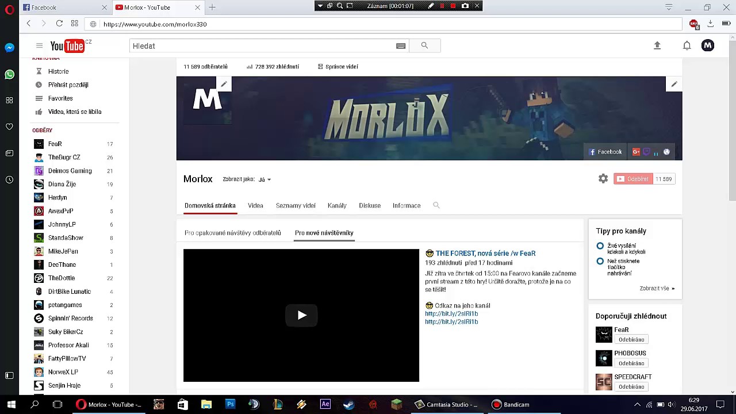736x414 pixels.
Task: Open new browser tab plus button
Action: 212,7
